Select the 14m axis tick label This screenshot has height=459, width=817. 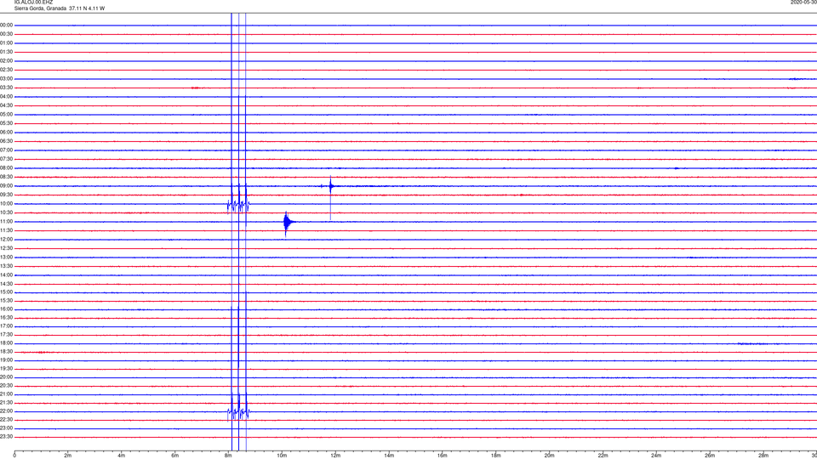click(389, 456)
